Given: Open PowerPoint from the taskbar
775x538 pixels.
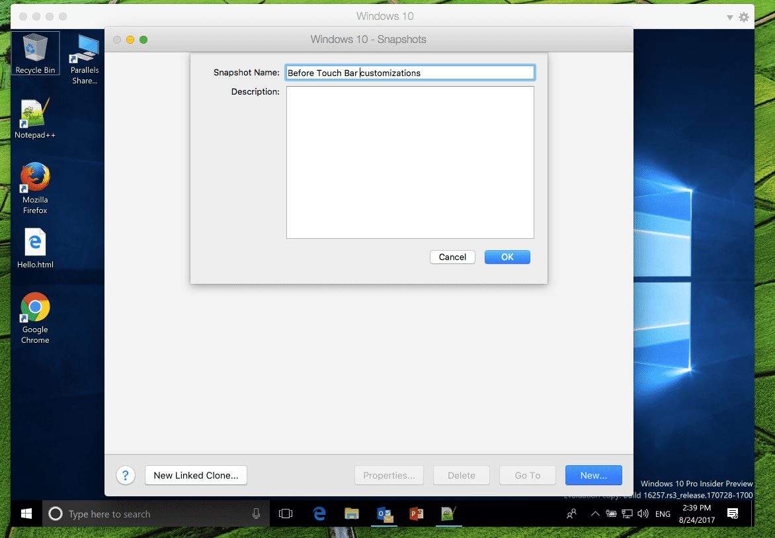Looking at the screenshot, I should click(x=416, y=514).
